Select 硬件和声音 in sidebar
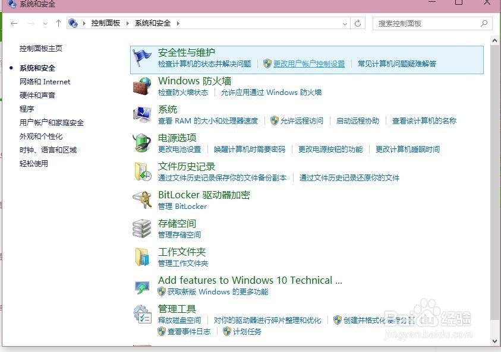Viewport: 501px width, 352px height. tap(37, 95)
